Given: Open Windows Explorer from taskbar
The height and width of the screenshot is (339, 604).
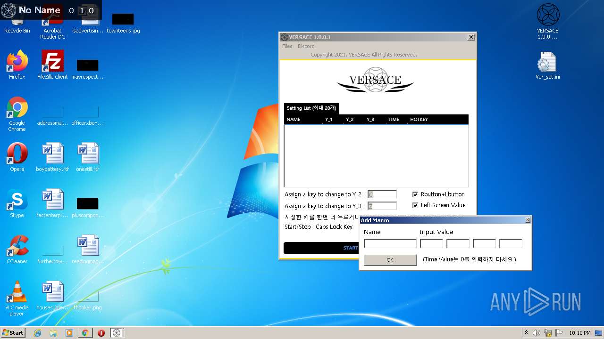Looking at the screenshot, I should [53, 333].
